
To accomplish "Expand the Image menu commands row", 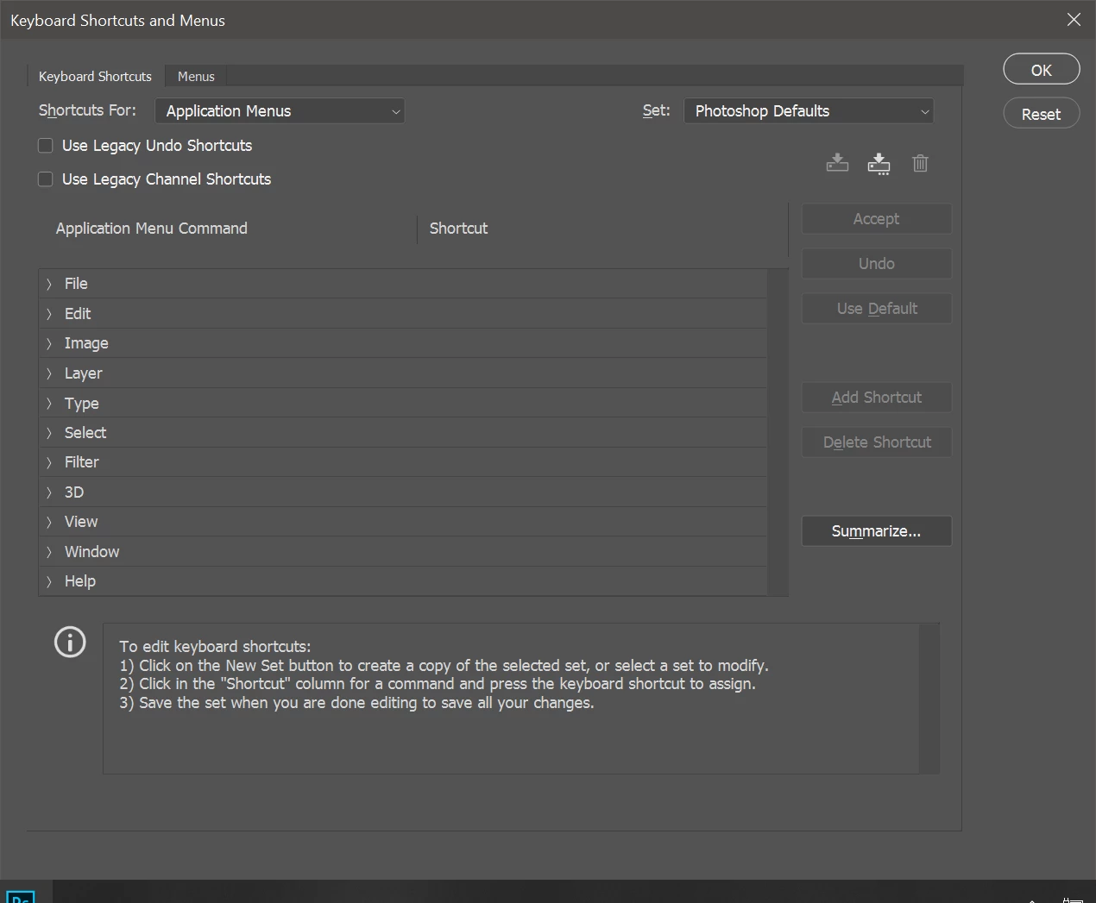I will coord(402,343).
